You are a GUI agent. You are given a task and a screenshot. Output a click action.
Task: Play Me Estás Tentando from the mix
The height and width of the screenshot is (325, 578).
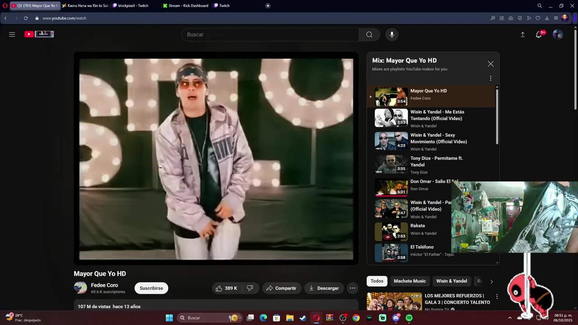431,119
